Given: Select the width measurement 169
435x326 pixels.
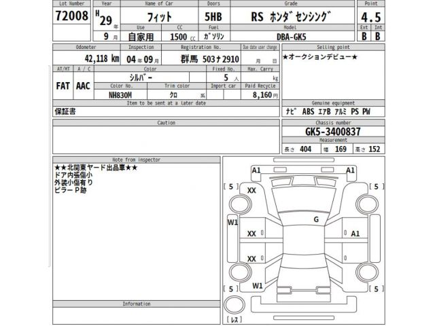Looking at the screenshot, I should (x=341, y=149).
